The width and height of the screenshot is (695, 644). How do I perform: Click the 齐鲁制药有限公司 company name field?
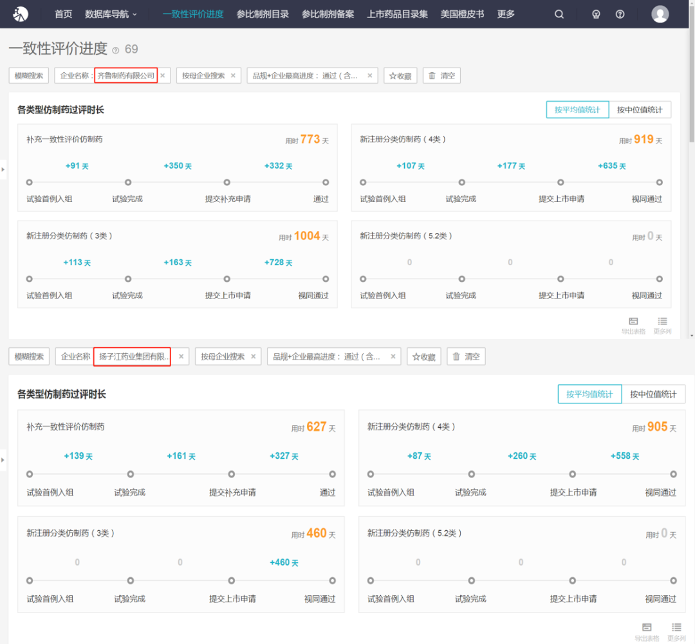(126, 75)
